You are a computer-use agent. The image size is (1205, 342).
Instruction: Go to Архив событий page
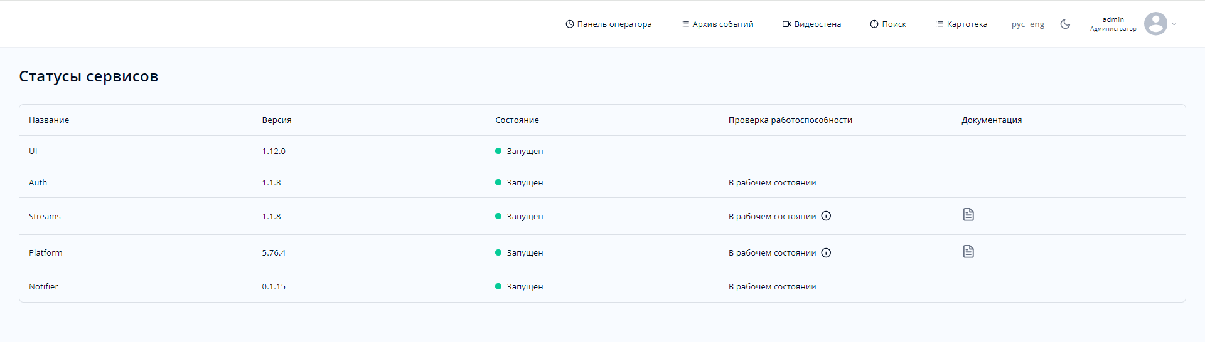[x=717, y=24]
